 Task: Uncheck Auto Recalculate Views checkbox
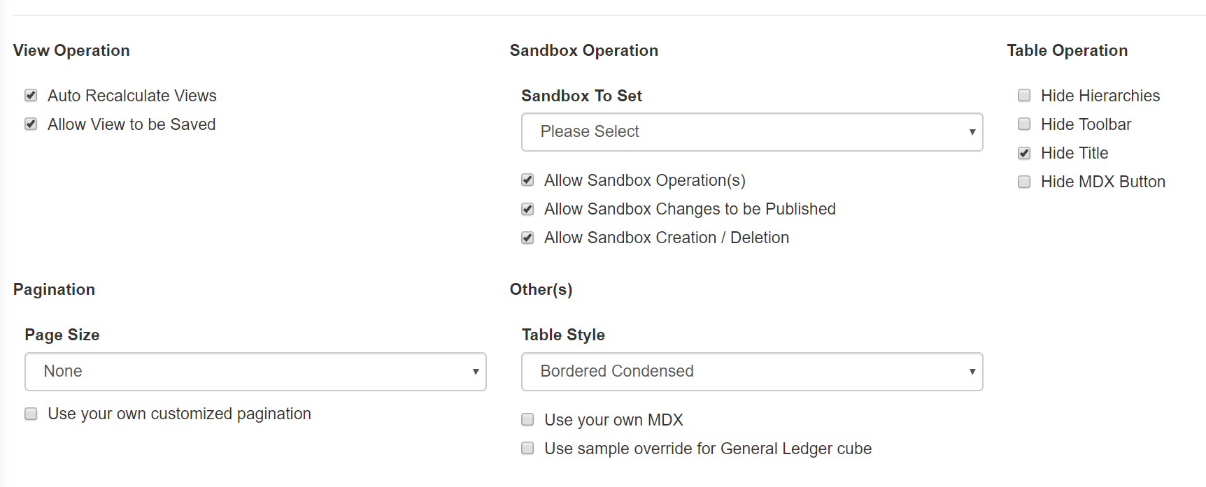tap(31, 96)
